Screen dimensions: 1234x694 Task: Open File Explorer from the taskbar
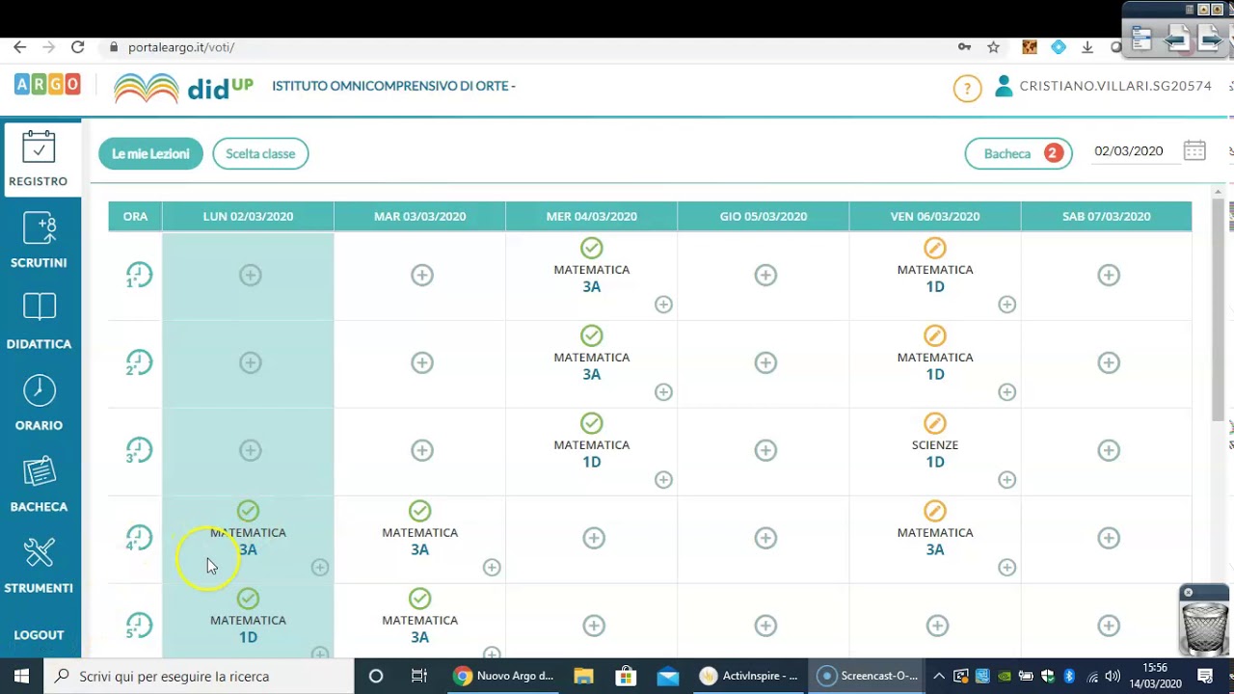point(583,676)
